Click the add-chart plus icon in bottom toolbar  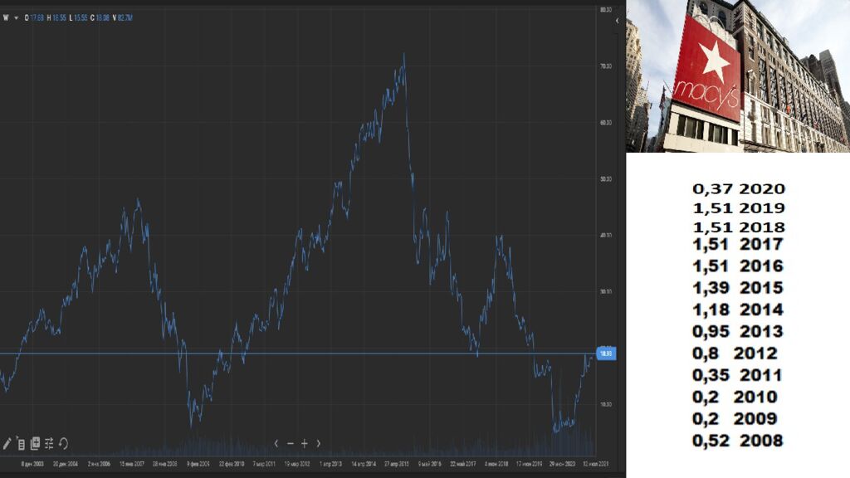pyautogui.click(x=35, y=443)
